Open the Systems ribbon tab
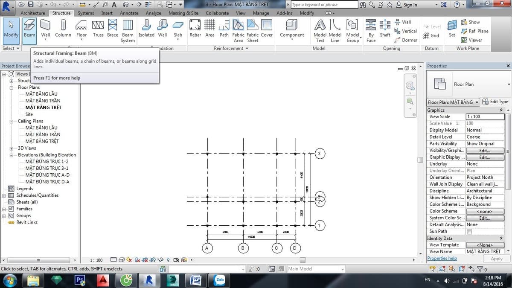This screenshot has height=288, width=512. point(86,13)
